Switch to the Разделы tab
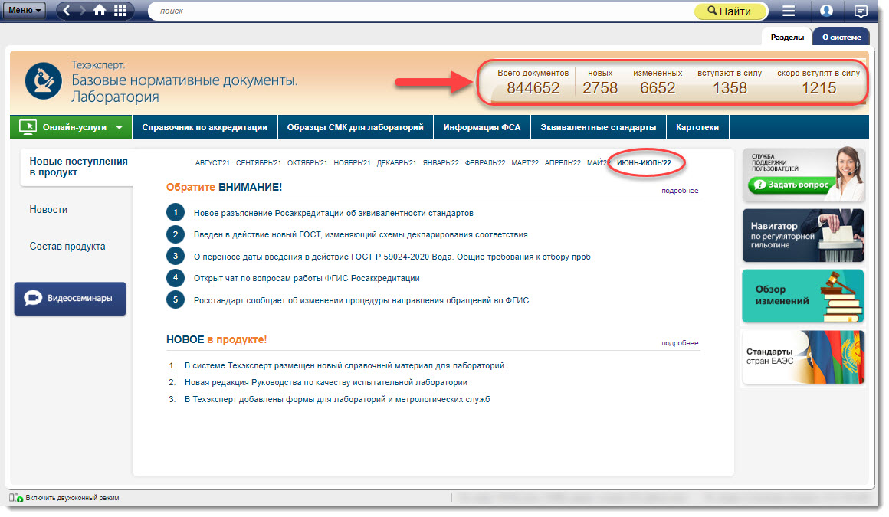 pos(787,37)
